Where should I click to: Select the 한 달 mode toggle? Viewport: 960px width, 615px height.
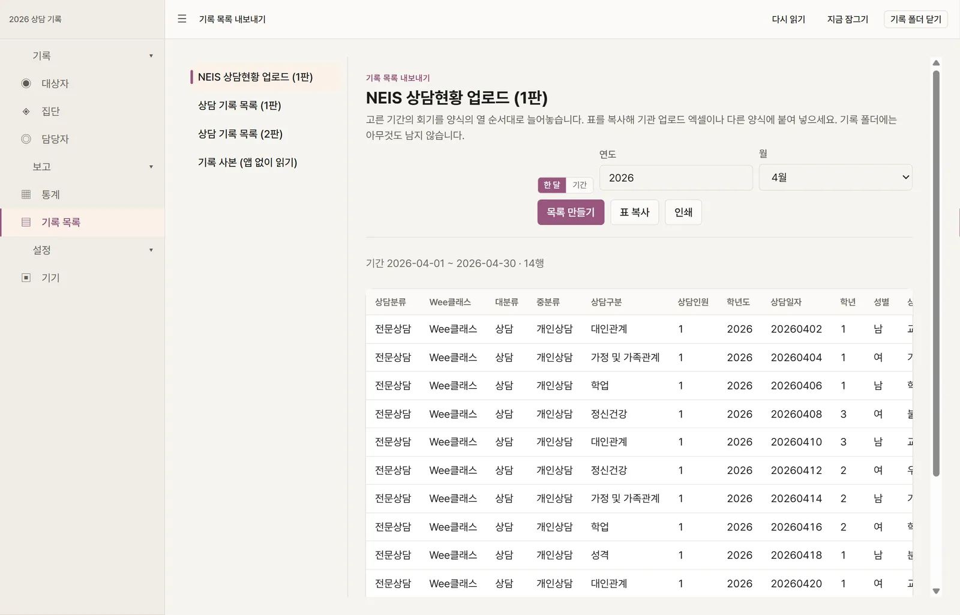click(x=552, y=185)
